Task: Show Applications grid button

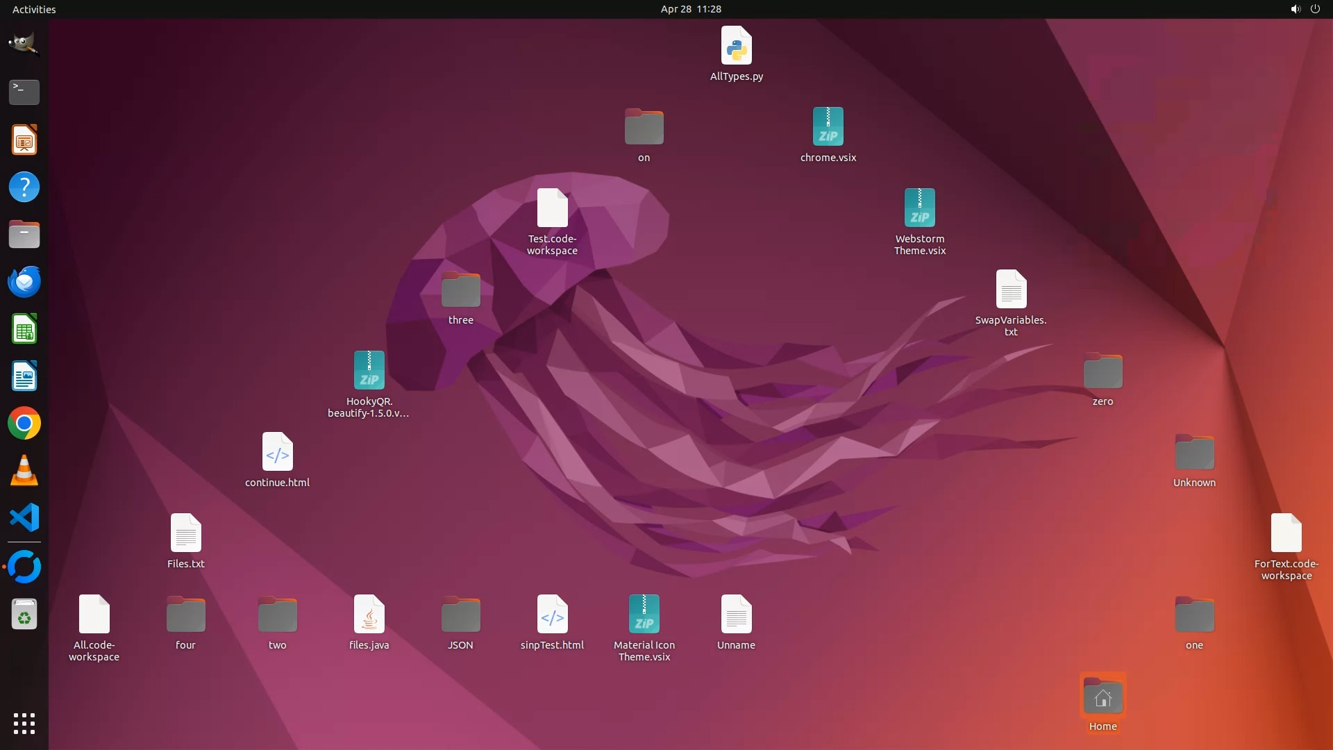Action: coord(24,723)
